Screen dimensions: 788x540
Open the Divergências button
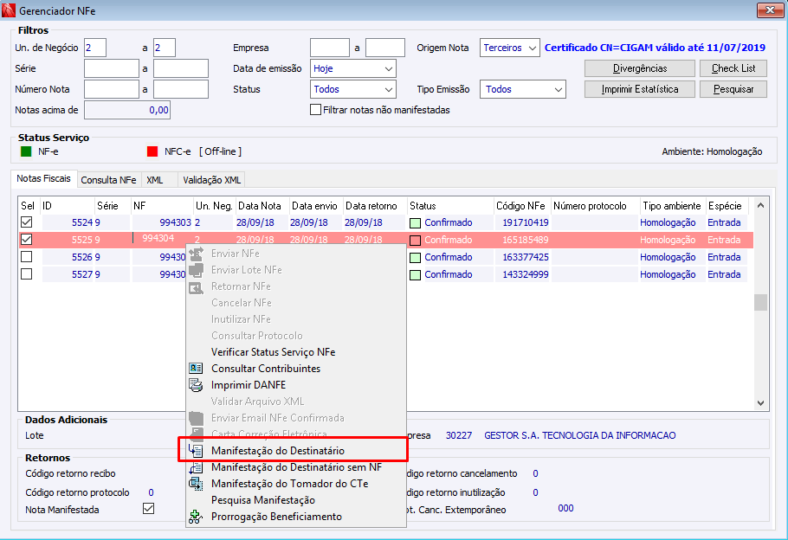click(640, 68)
